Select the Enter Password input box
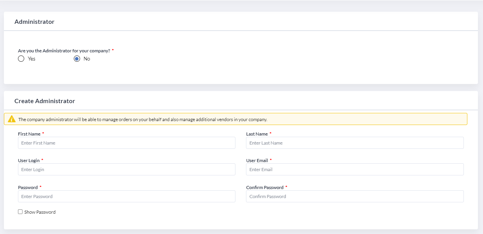483x234 pixels. pyautogui.click(x=127, y=196)
